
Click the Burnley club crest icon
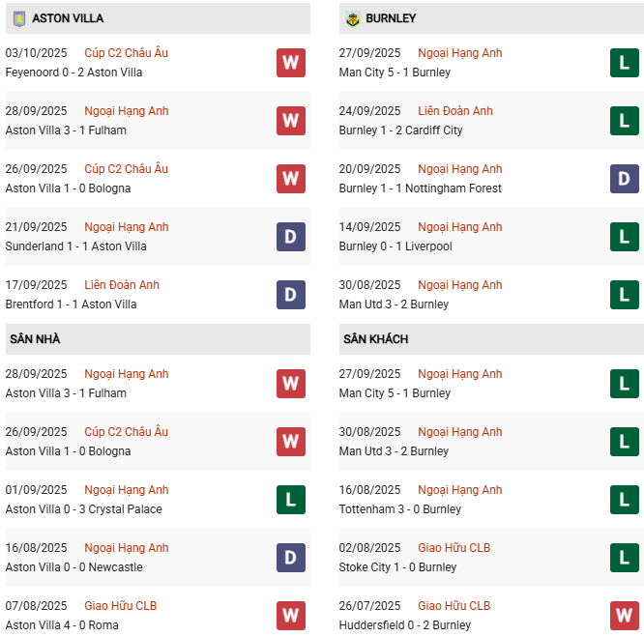click(353, 18)
